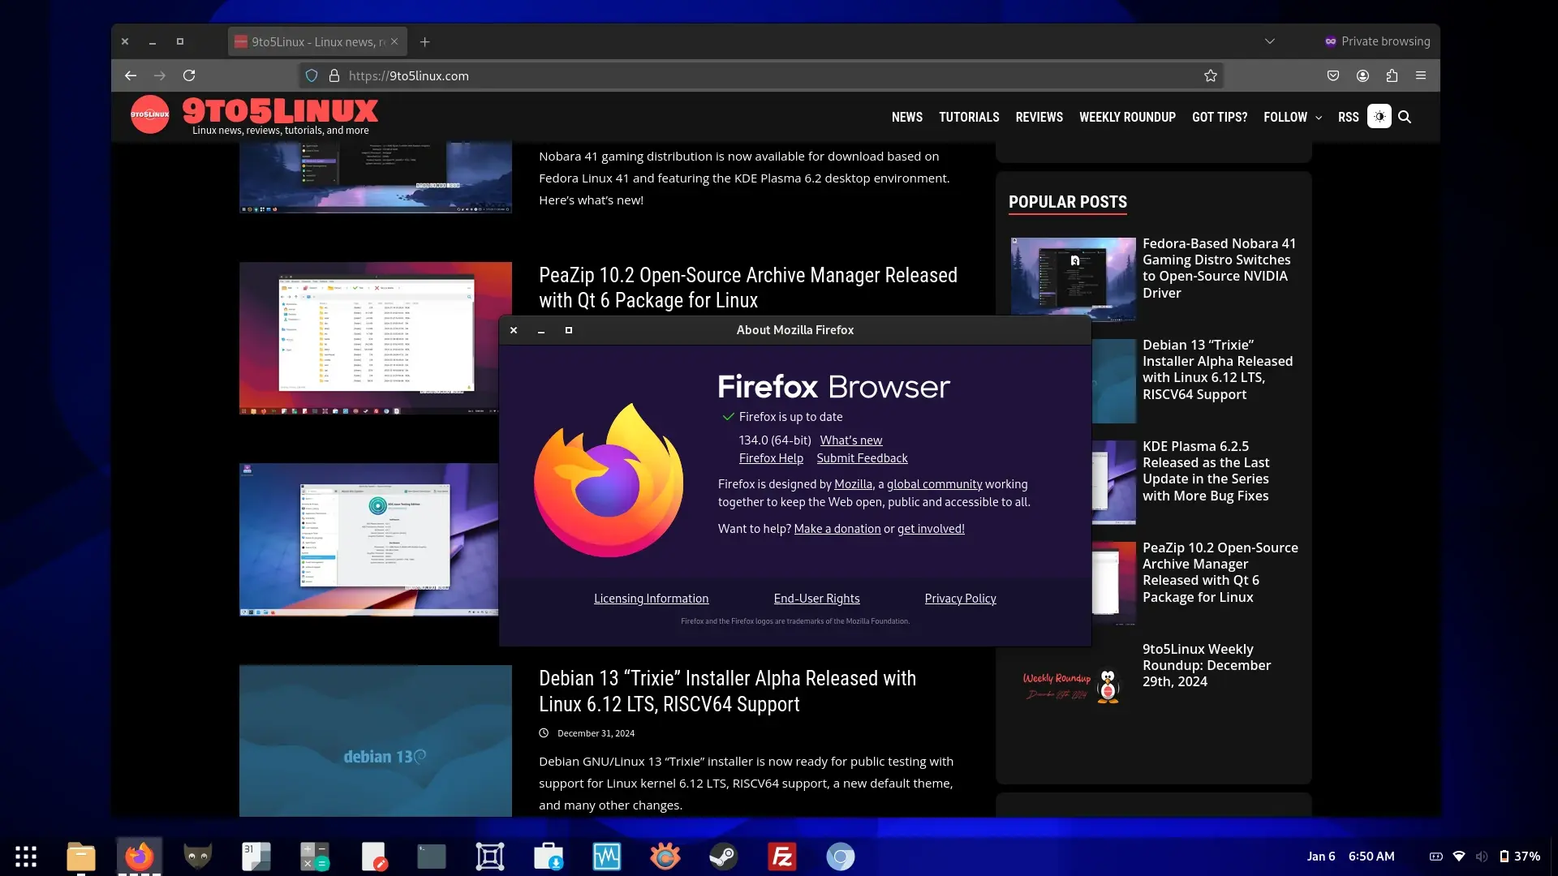1558x876 pixels.
Task: Open popular post KDE Plasma 6.2.5
Action: [1206, 470]
